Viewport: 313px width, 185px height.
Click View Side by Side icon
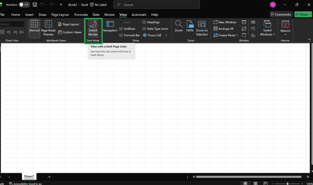pos(253,22)
